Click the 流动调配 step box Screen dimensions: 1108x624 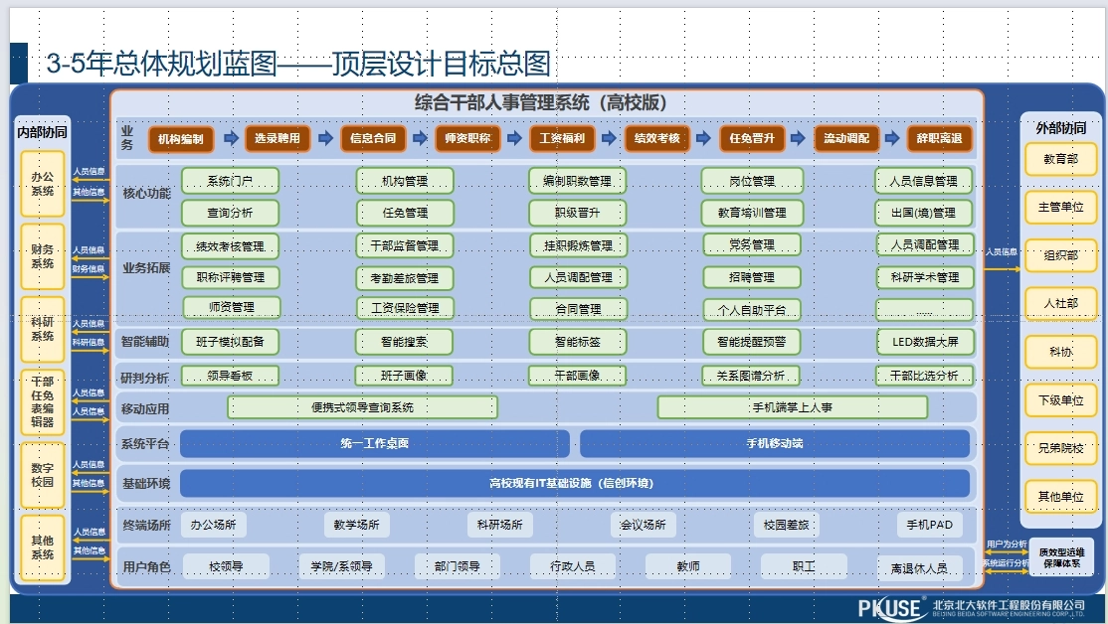[845, 138]
